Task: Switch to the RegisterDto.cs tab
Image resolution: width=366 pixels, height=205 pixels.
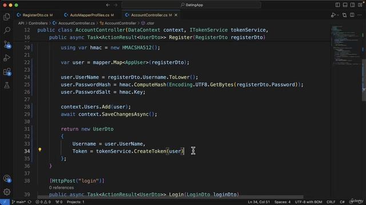Action: click(35, 15)
